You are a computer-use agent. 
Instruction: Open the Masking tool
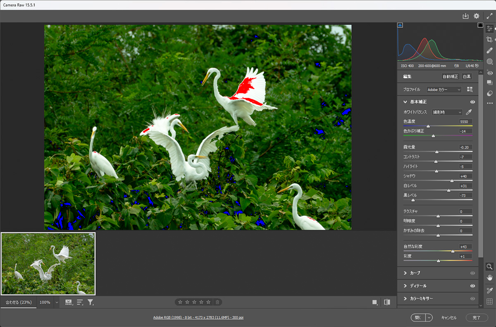(489, 62)
